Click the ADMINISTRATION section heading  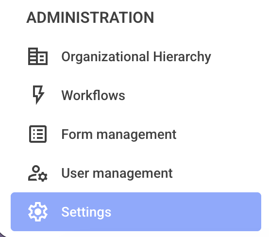point(90,17)
